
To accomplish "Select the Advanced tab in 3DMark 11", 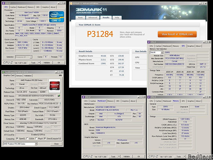I will 93,17.
